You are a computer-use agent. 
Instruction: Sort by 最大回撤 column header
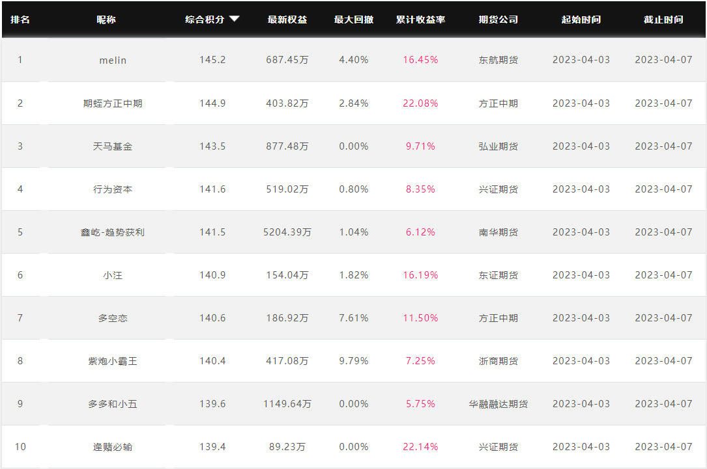click(x=353, y=20)
